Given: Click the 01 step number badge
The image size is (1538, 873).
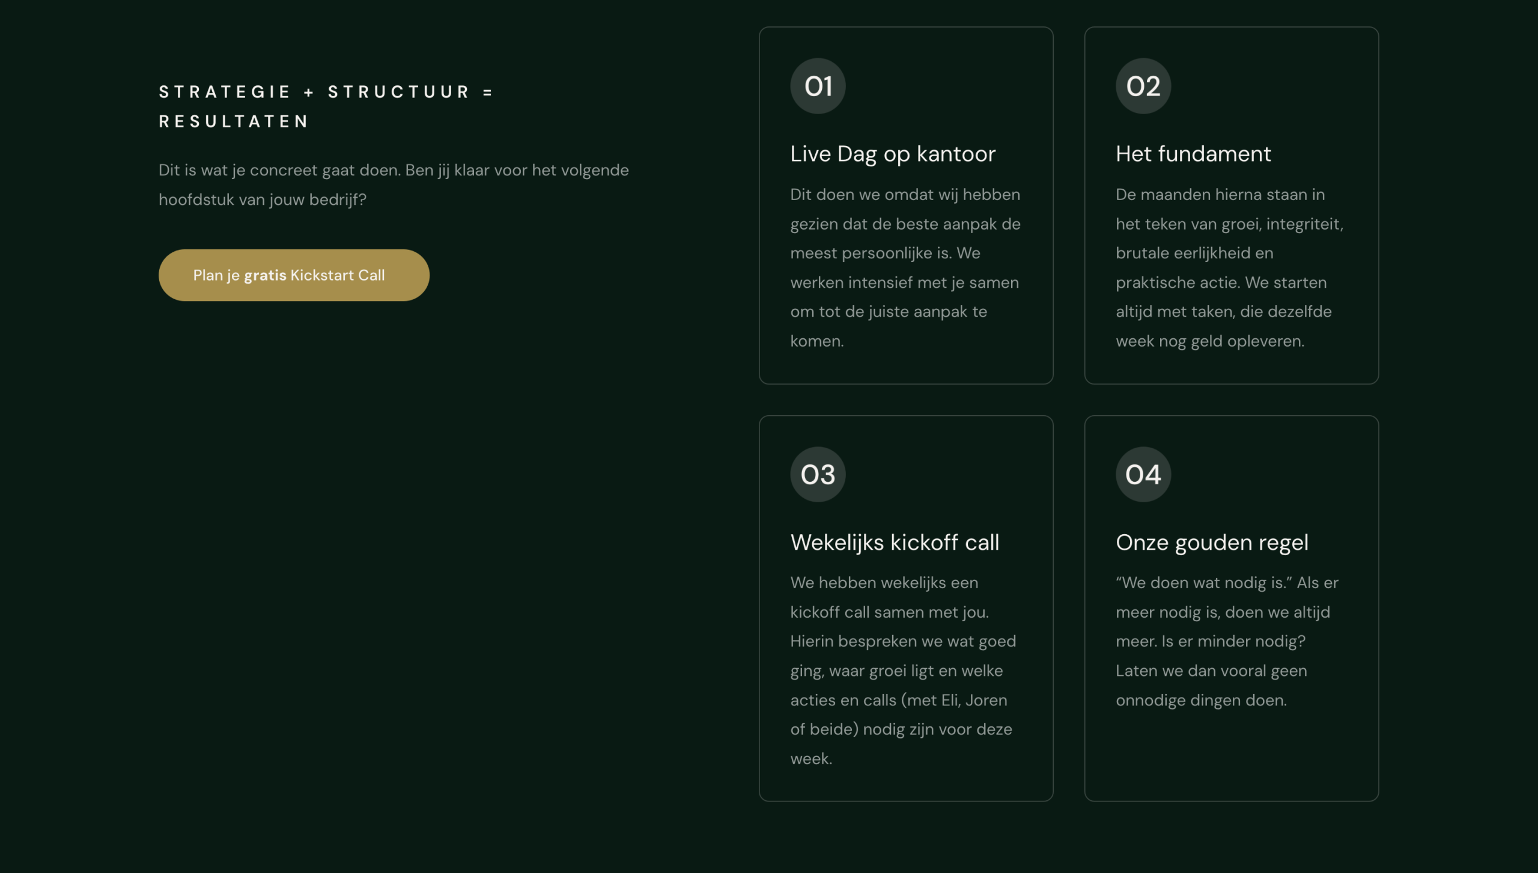Looking at the screenshot, I should point(818,86).
